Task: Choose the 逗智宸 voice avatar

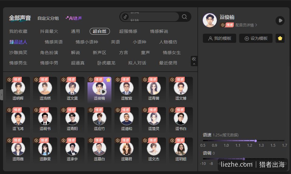Action: tap(127, 88)
